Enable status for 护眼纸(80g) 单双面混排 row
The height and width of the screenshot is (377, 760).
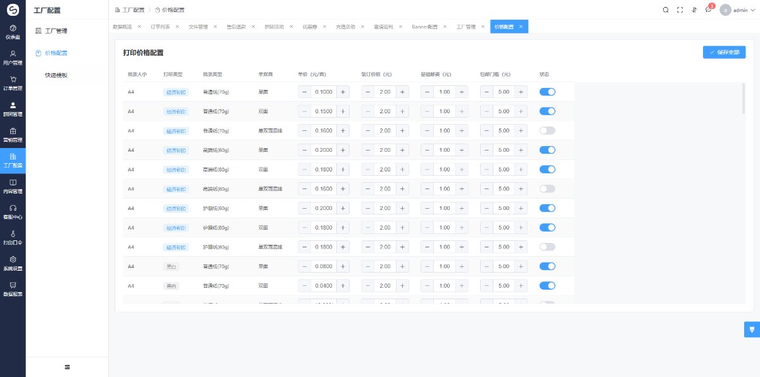coord(547,247)
